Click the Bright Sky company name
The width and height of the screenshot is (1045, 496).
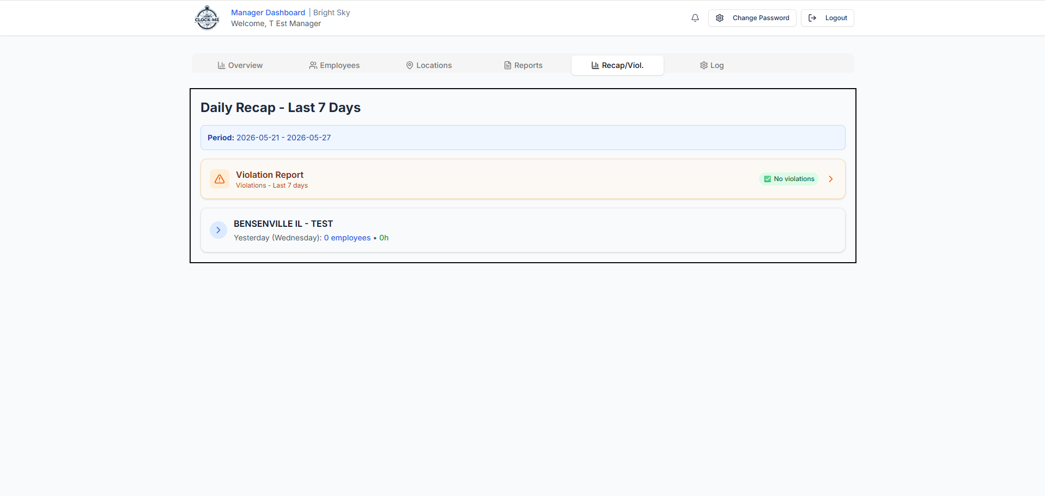click(331, 13)
